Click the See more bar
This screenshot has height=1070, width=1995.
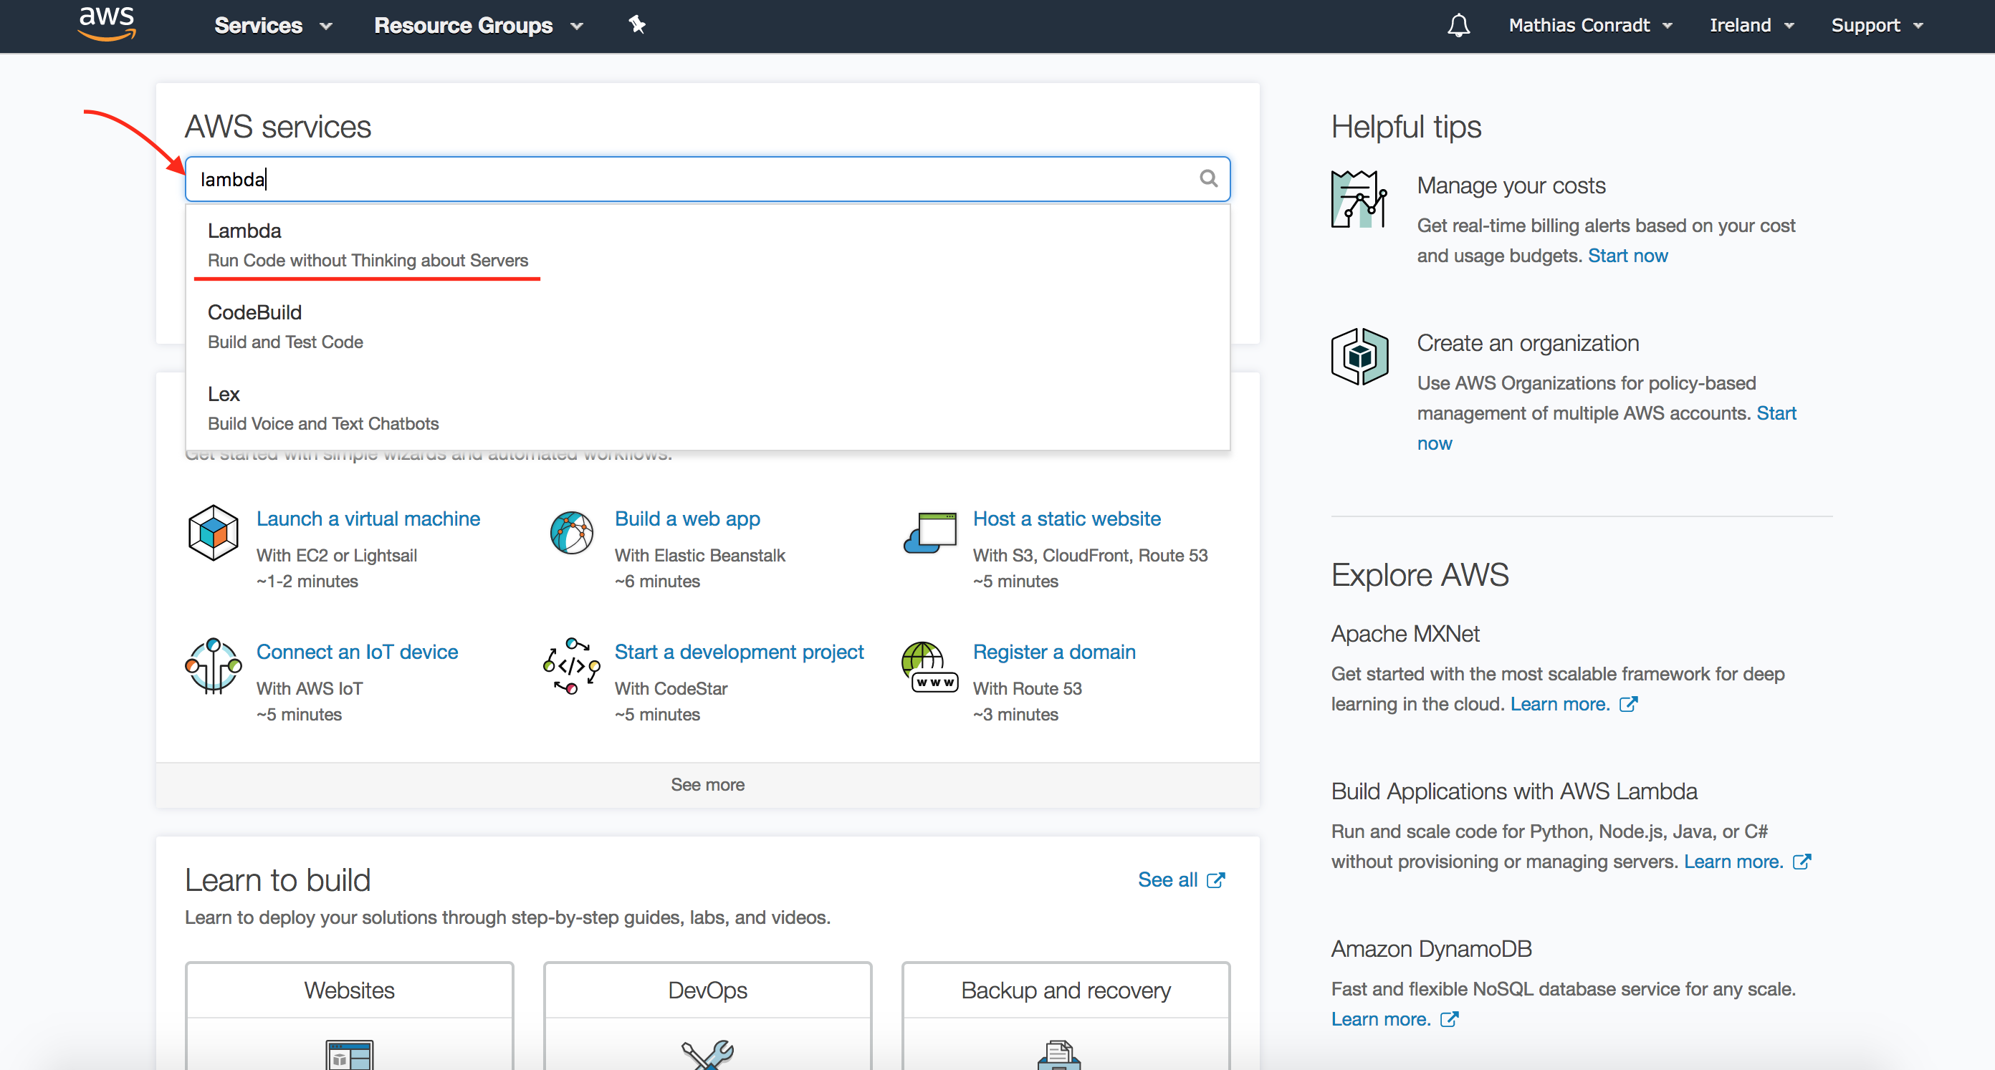pyautogui.click(x=707, y=785)
